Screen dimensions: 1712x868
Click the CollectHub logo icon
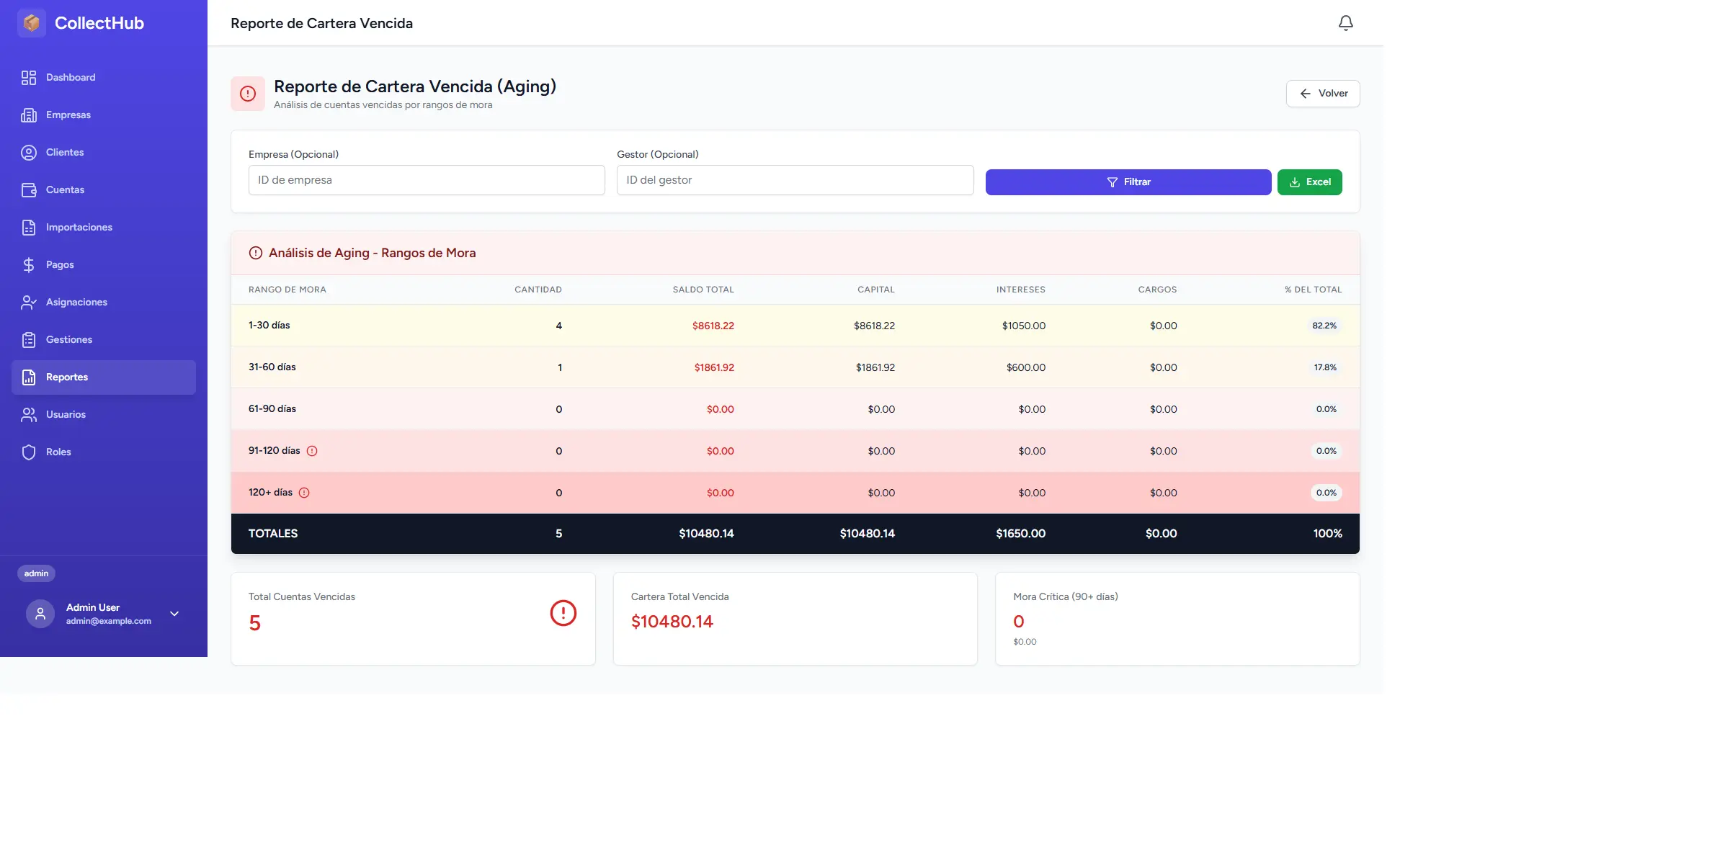32,23
